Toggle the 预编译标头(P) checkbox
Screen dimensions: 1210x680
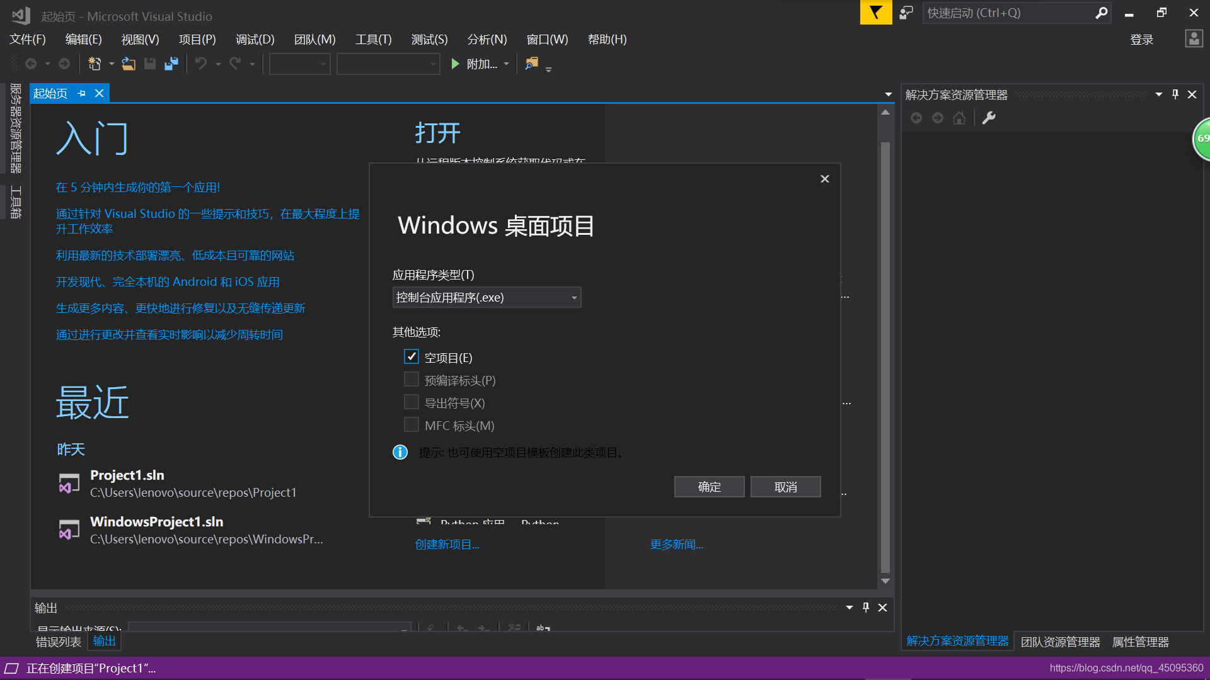tap(411, 379)
